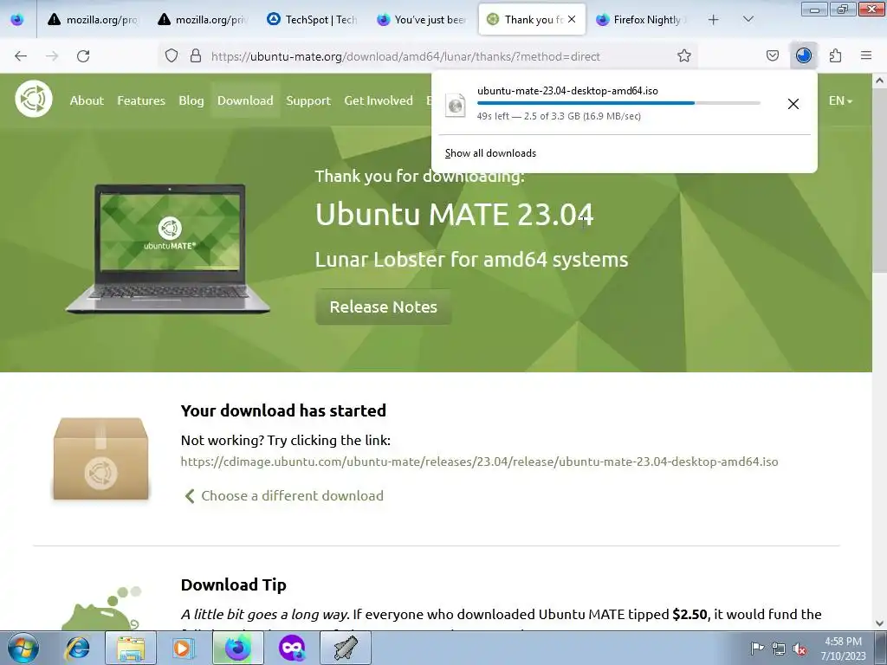Click the Ubuntu MATE 23.04 heading
This screenshot has height=665, width=887.
454,215
